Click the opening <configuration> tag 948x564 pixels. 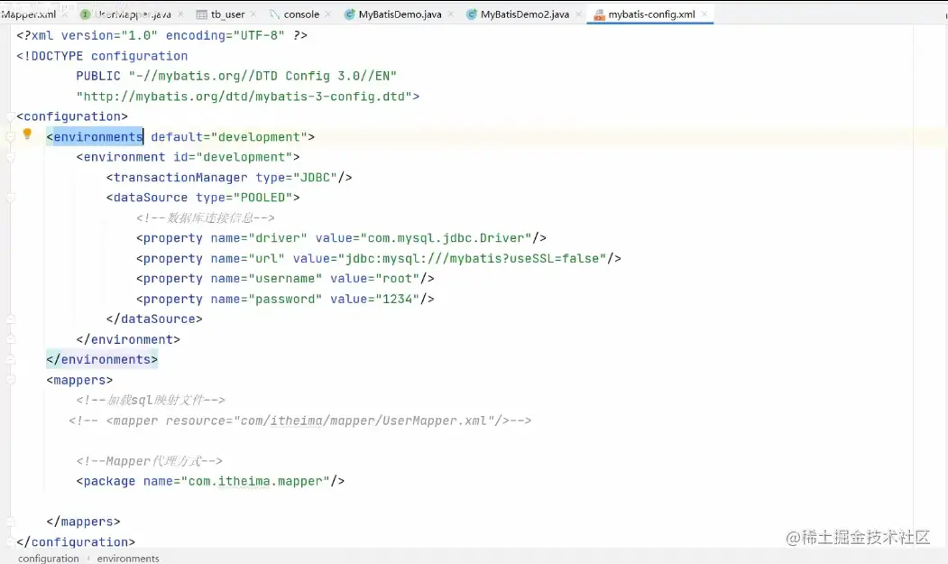click(72, 116)
